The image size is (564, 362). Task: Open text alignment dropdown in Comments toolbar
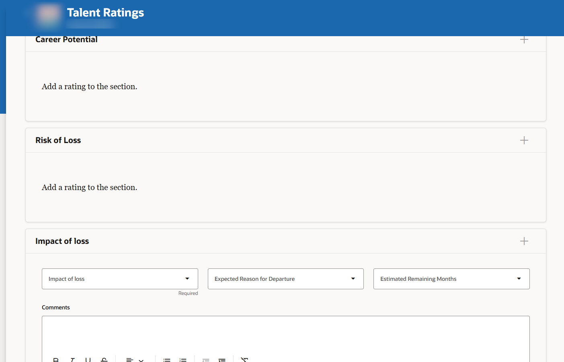pyautogui.click(x=135, y=360)
